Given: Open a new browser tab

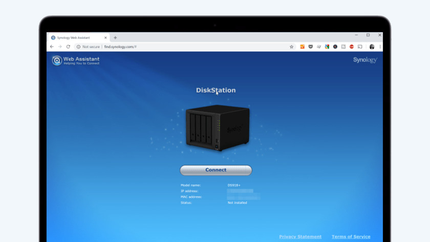Looking at the screenshot, I should coord(115,37).
